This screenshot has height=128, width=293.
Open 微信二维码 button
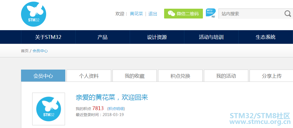pyautogui.click(x=183, y=14)
